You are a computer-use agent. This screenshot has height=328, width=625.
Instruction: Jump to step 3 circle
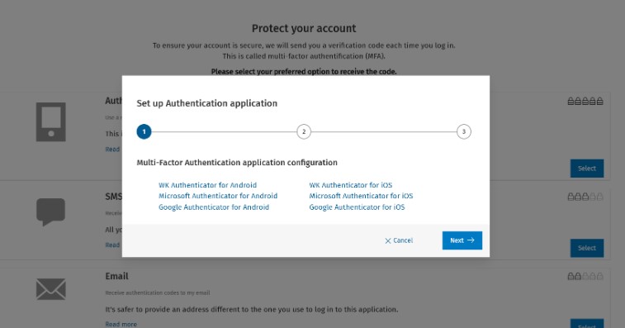pyautogui.click(x=463, y=131)
